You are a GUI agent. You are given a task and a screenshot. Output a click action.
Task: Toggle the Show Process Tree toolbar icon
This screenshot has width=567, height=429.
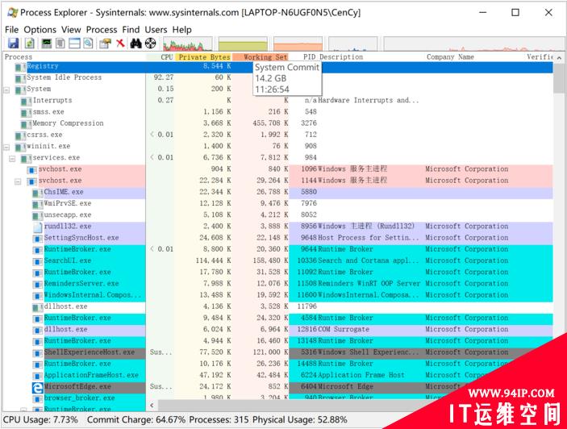pos(60,44)
